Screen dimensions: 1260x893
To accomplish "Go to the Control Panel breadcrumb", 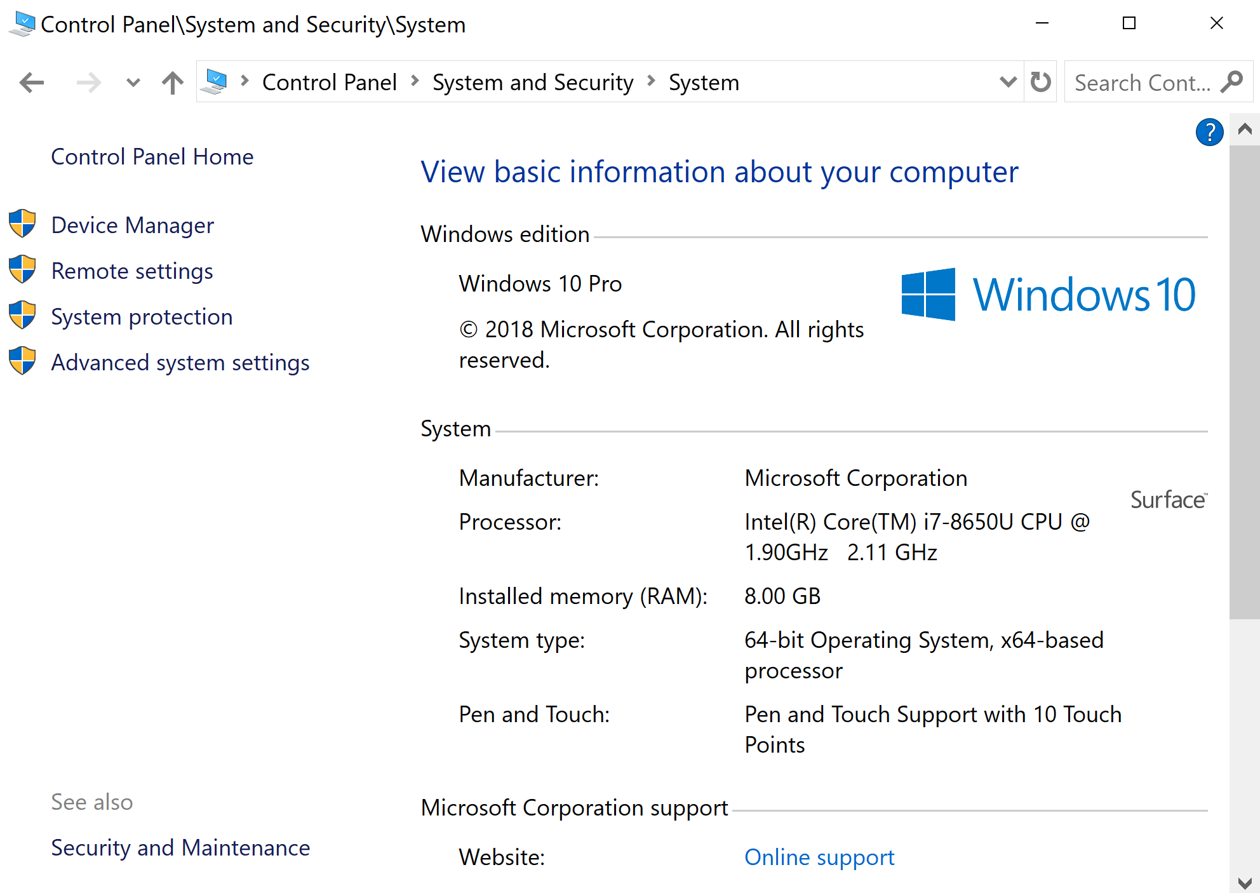I will point(329,83).
